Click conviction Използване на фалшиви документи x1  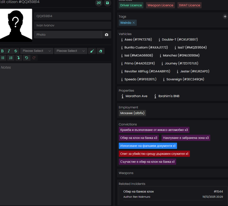coord(148,146)
